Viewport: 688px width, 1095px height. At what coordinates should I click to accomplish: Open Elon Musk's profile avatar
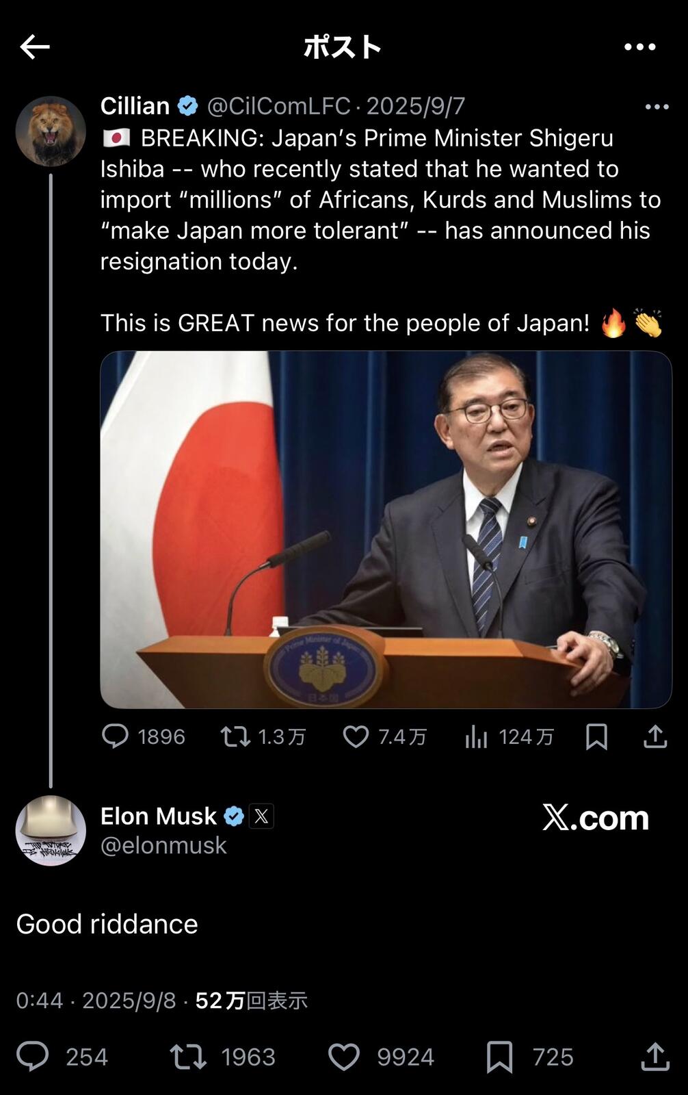[x=51, y=830]
